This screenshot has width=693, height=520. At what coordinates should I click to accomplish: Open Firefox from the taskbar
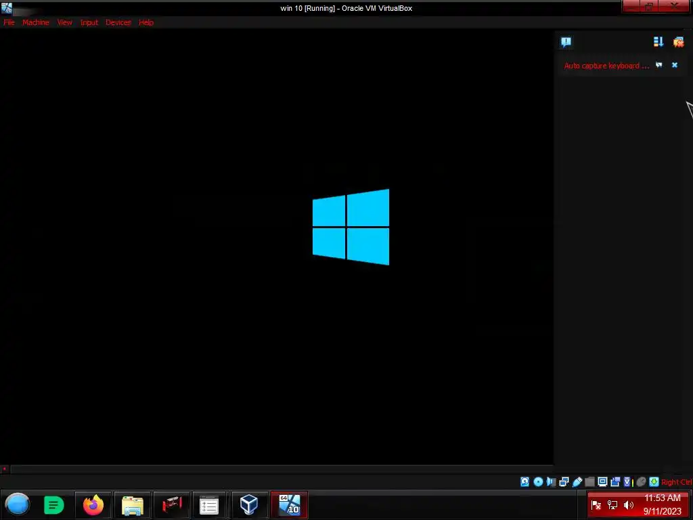pyautogui.click(x=93, y=505)
